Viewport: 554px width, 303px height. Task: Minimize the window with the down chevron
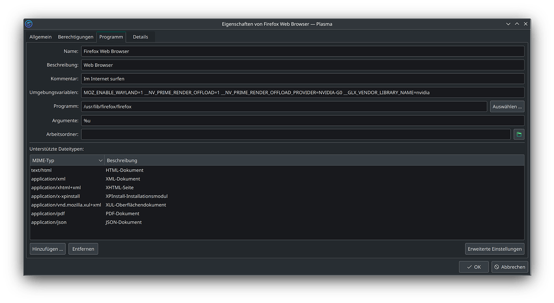(508, 24)
